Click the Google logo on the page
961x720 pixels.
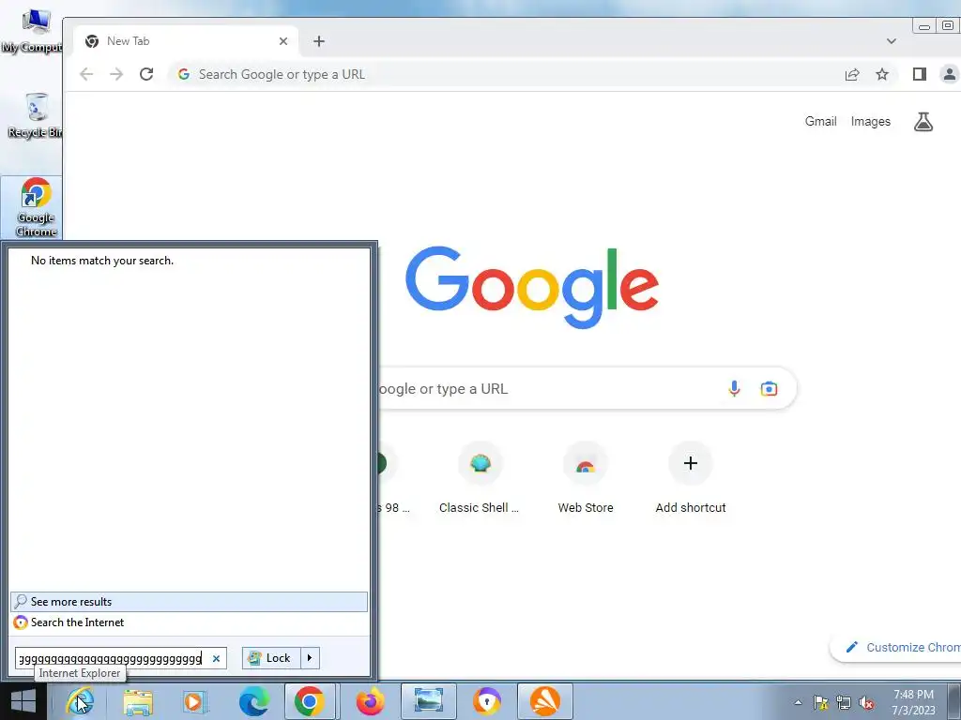point(531,287)
